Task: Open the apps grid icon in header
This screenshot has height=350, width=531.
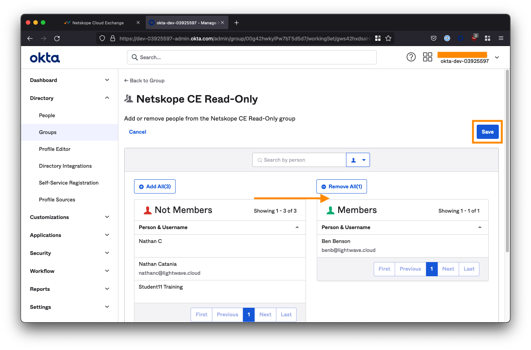Action: (x=427, y=57)
